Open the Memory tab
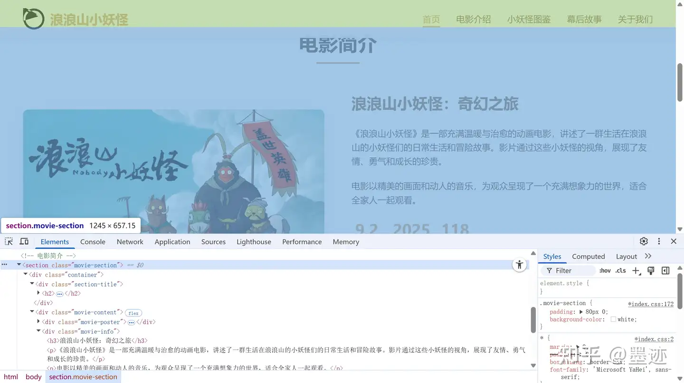The height and width of the screenshot is (383, 684). click(346, 241)
